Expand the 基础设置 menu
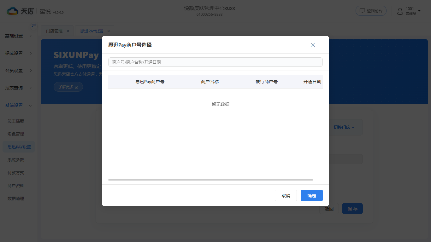The height and width of the screenshot is (242, 431). [19, 36]
